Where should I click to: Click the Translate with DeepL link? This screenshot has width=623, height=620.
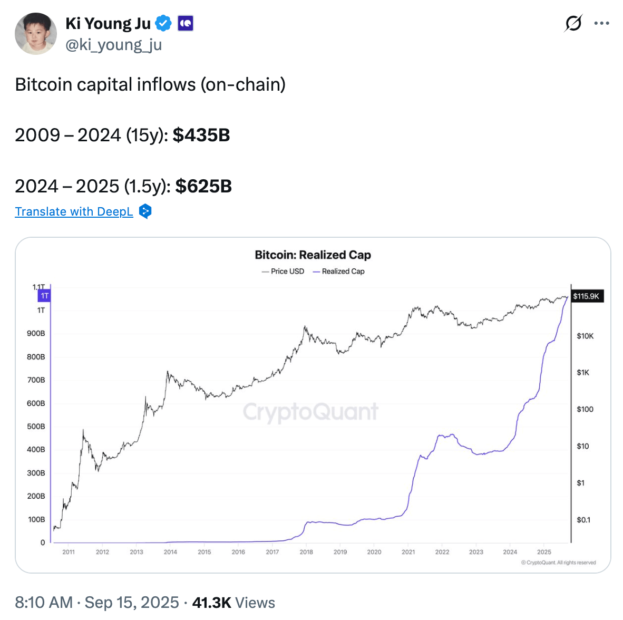(x=74, y=211)
